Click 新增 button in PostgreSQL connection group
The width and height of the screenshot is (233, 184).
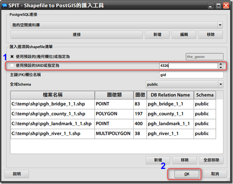pos(157,35)
